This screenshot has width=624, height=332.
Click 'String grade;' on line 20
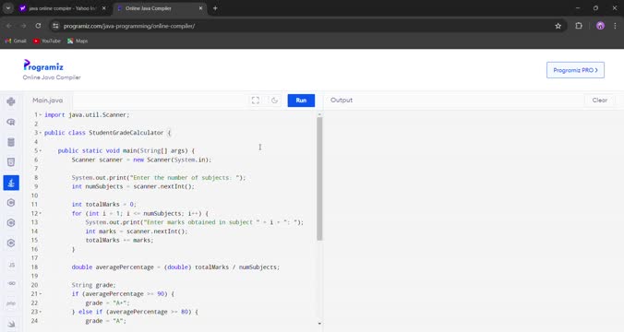[93, 285]
